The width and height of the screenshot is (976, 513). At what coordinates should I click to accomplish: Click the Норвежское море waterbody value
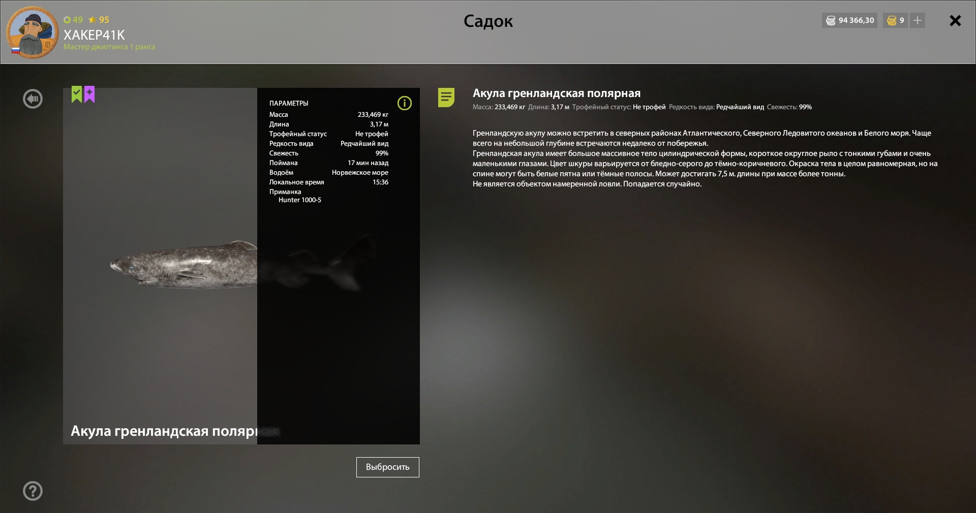pos(360,173)
